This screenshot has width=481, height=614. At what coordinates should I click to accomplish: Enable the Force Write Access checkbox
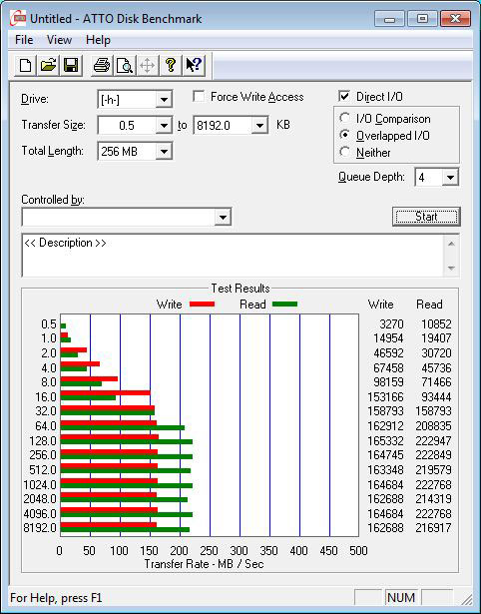199,96
